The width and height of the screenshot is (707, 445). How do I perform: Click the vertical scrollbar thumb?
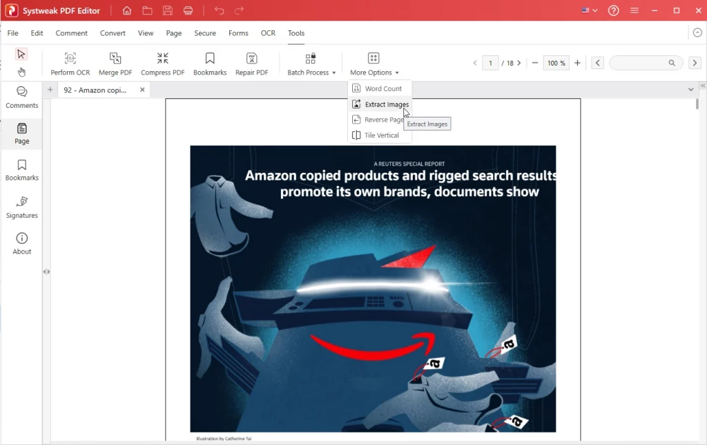click(697, 104)
